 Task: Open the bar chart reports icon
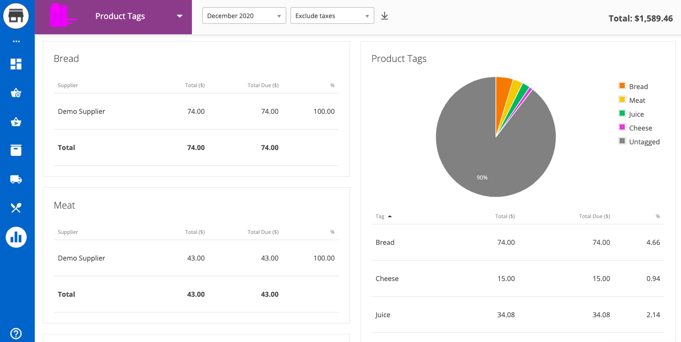16,237
